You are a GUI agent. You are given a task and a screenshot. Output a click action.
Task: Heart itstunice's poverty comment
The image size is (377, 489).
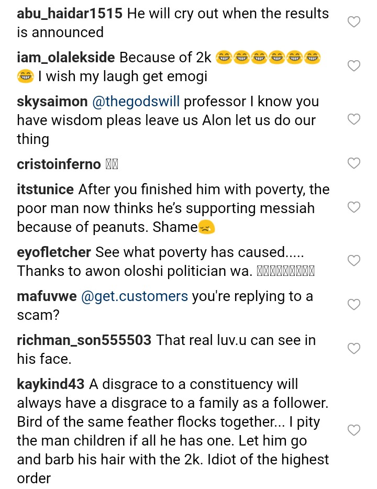(x=354, y=207)
